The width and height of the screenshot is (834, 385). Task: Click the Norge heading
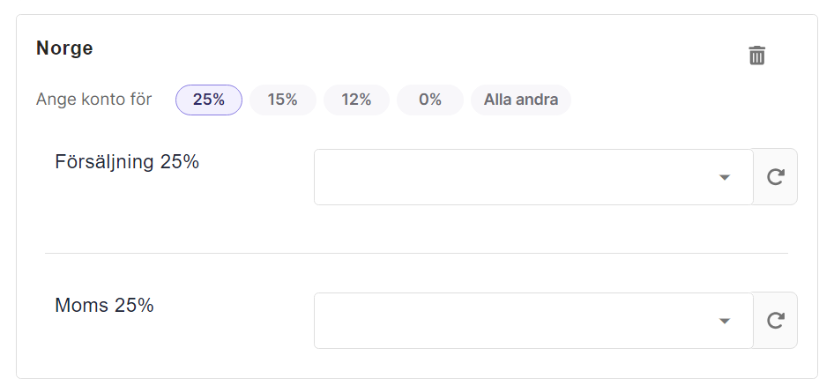click(x=64, y=48)
